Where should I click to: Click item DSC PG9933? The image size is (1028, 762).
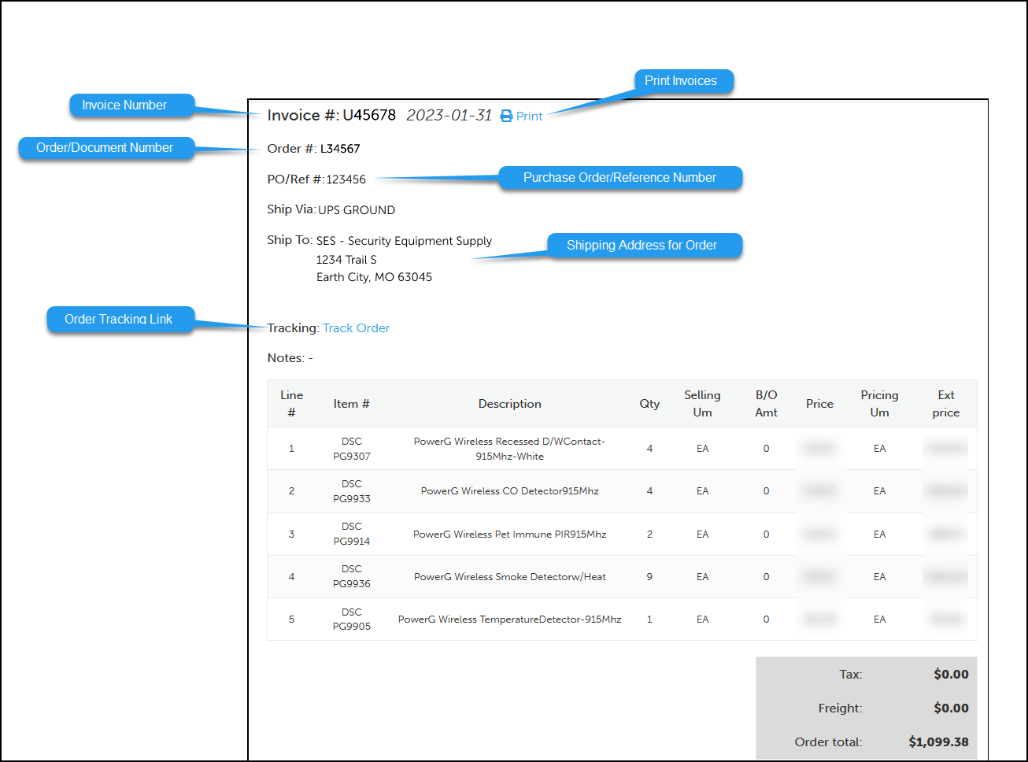(x=352, y=491)
